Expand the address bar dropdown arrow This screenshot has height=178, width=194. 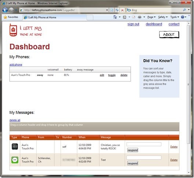[107, 10]
